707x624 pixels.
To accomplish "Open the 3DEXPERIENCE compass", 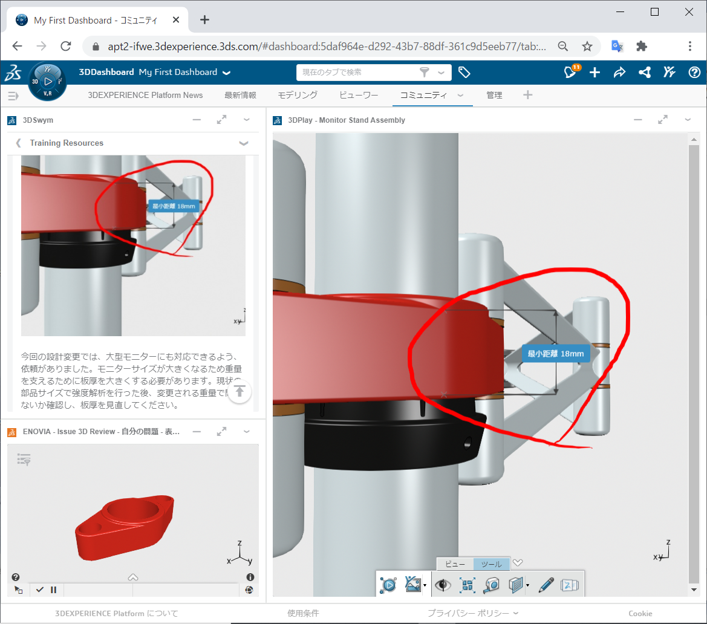I will [x=47, y=82].
